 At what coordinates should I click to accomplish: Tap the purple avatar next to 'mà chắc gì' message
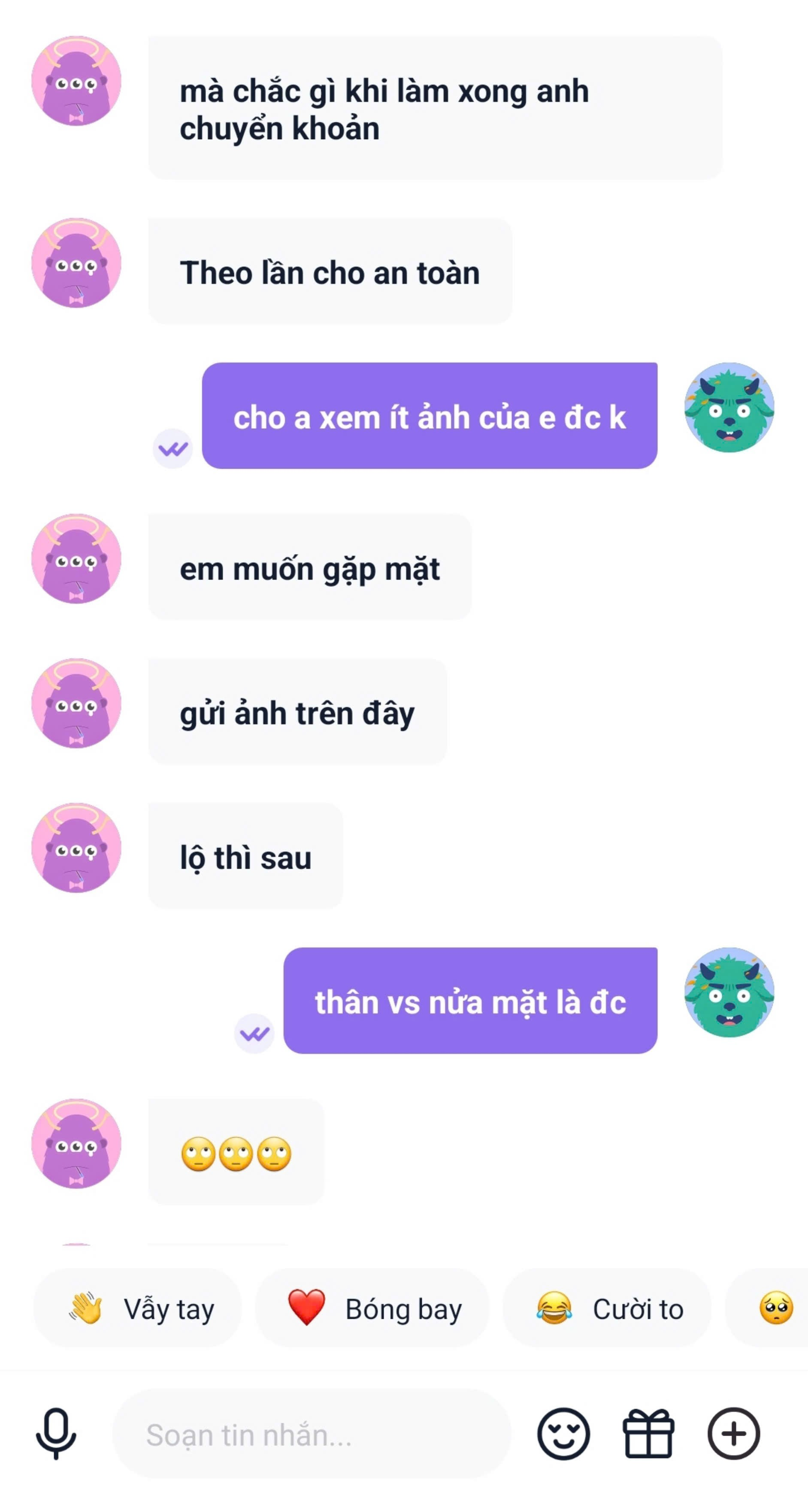[76, 81]
